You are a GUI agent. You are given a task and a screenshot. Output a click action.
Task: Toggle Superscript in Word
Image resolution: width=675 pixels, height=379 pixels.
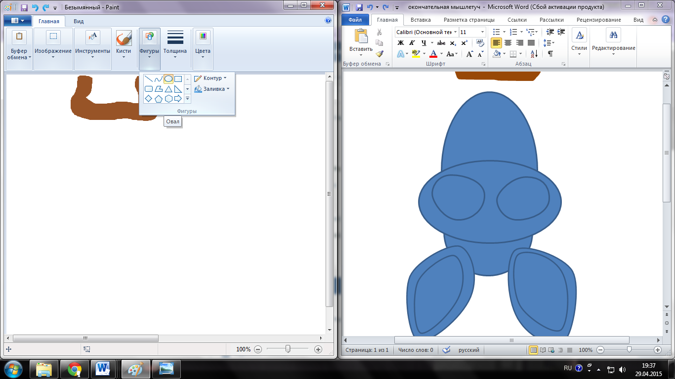[x=464, y=43]
